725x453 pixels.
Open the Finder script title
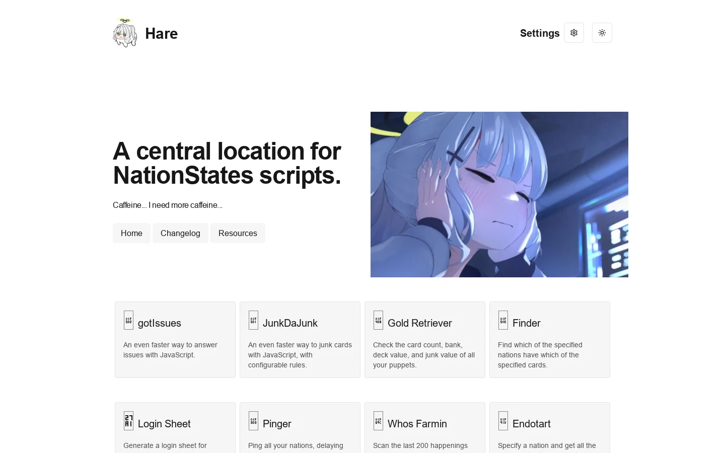527,323
